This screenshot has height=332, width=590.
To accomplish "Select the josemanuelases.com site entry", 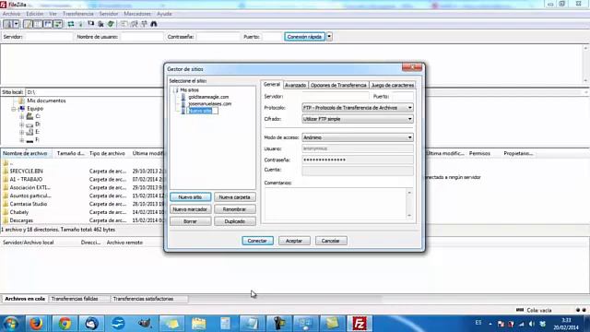I will tap(210, 104).
